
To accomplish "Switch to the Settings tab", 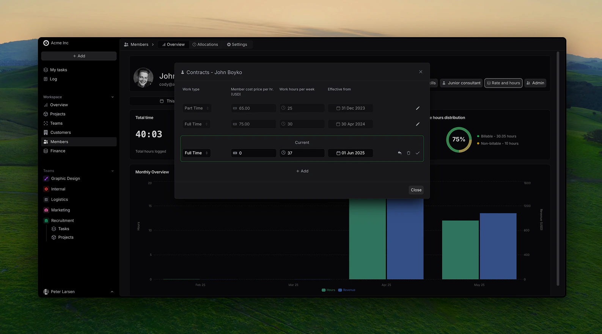I will click(237, 44).
